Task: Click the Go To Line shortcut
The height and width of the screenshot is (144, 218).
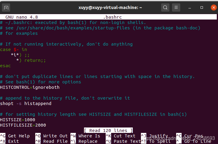Action: pyautogui.click(x=194, y=141)
